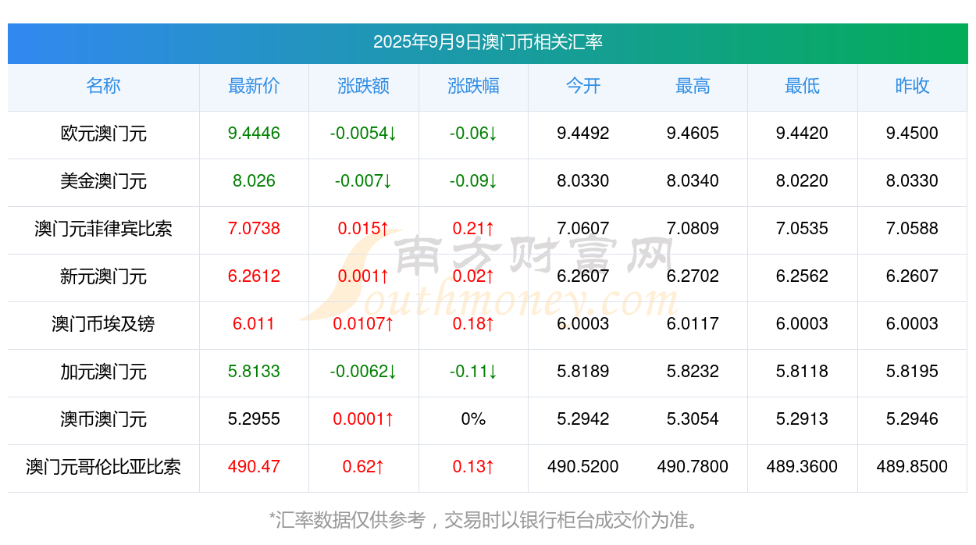
Task: Click low value 5.2913
Action: tap(803, 419)
